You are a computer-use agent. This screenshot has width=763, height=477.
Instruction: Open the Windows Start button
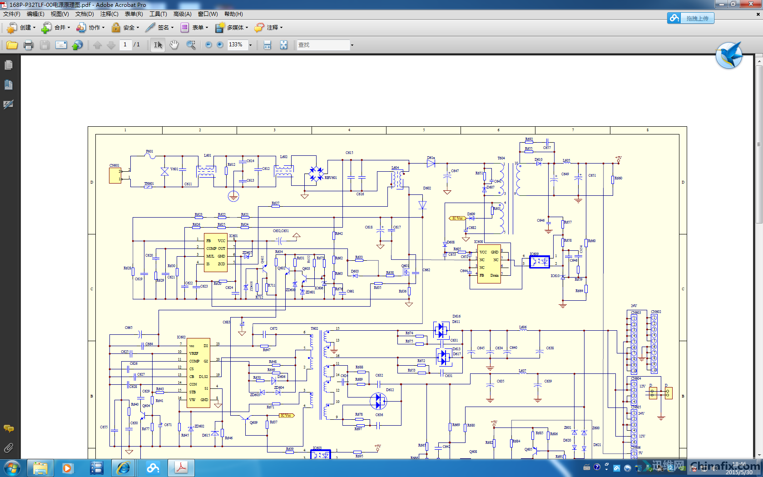(x=11, y=468)
